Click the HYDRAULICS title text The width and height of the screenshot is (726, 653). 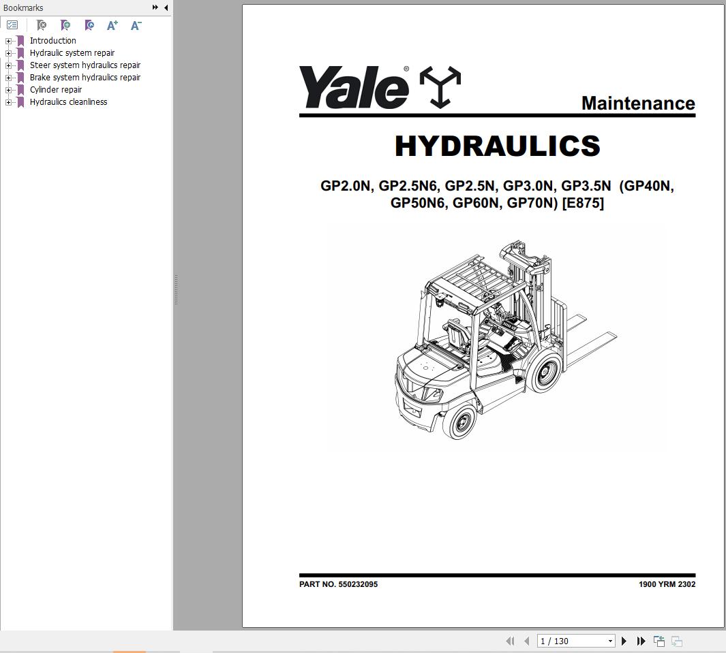point(497,146)
